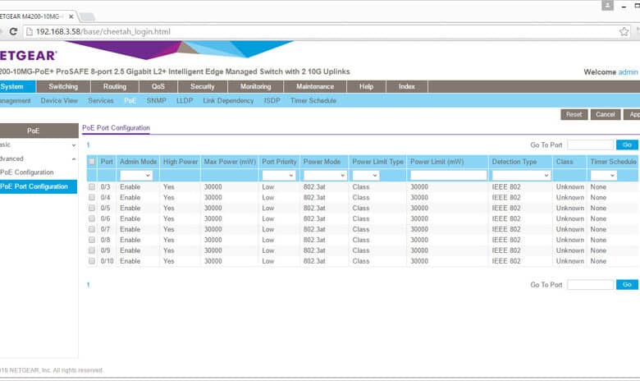
Task: Go to ISDP submenu
Action: (272, 100)
